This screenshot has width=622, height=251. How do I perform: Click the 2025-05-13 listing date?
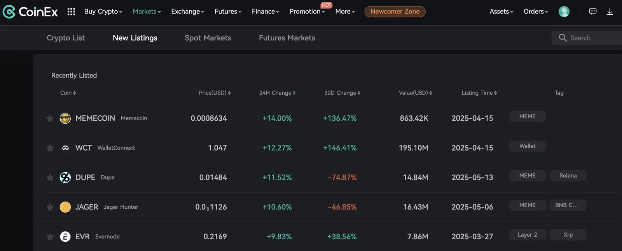(x=472, y=177)
